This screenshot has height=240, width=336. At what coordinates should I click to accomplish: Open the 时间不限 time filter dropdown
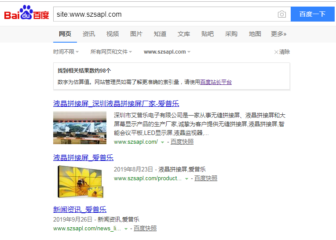(x=66, y=52)
